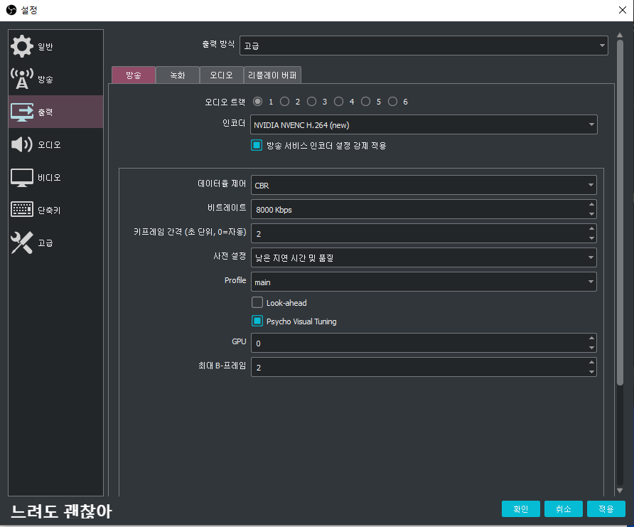634x527 pixels.
Task: Open the 인코더 NVIDIA NVENC dropdown
Action: coord(424,124)
